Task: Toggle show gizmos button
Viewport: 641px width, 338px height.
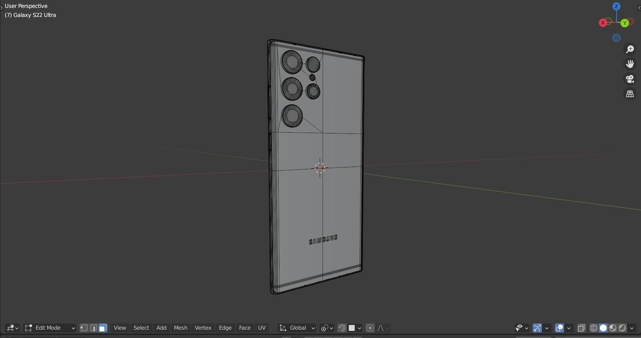Action: point(537,328)
